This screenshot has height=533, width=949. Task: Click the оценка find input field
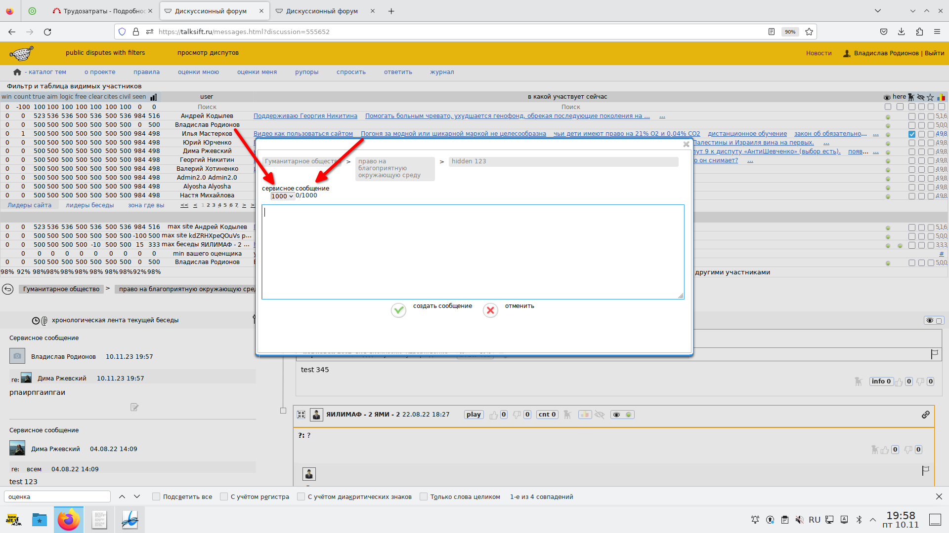click(x=57, y=497)
